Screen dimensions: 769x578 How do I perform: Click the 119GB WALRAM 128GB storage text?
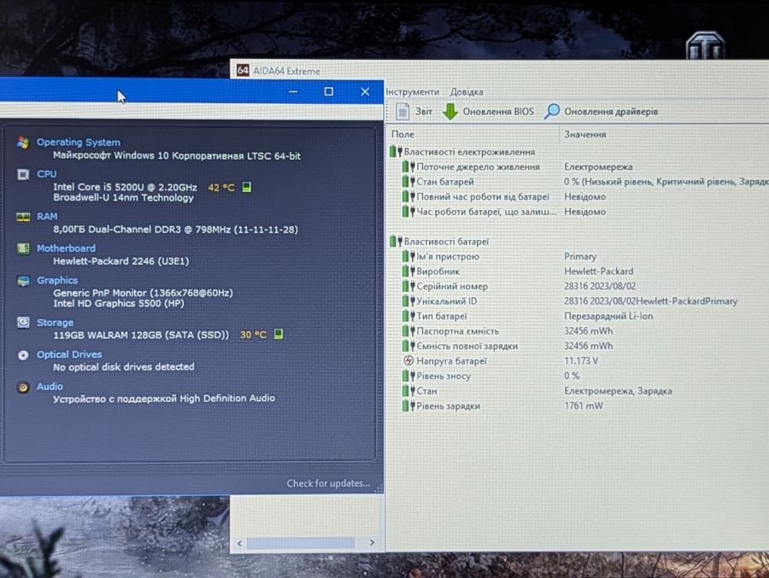click(141, 335)
